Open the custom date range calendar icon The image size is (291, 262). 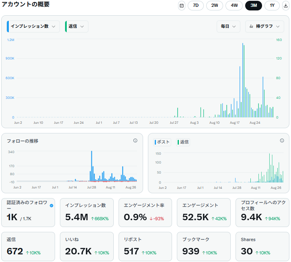[182, 6]
